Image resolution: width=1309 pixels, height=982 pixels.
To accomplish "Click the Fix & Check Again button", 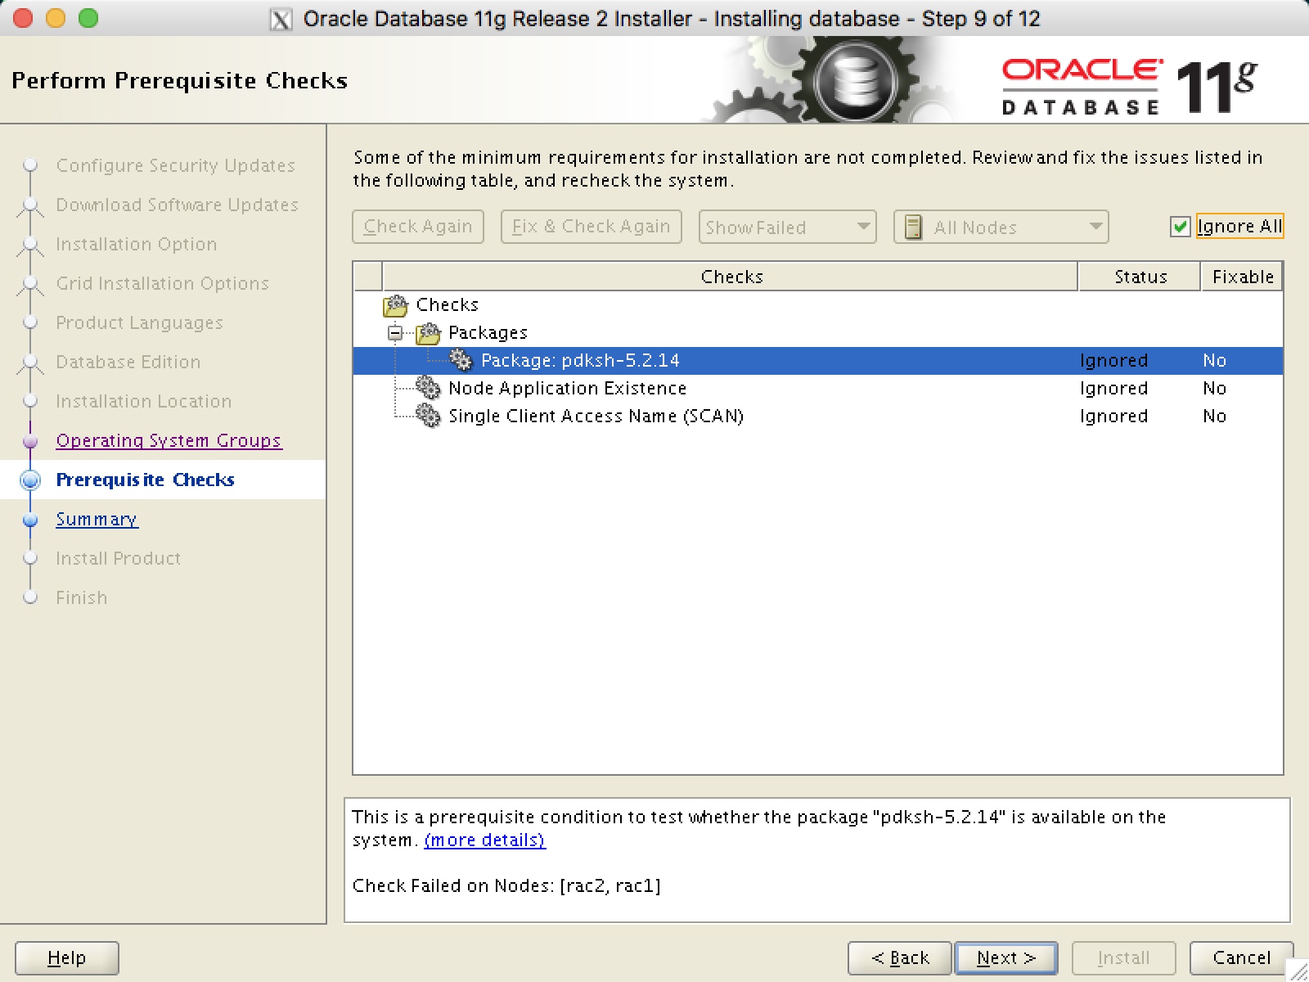I will [591, 227].
